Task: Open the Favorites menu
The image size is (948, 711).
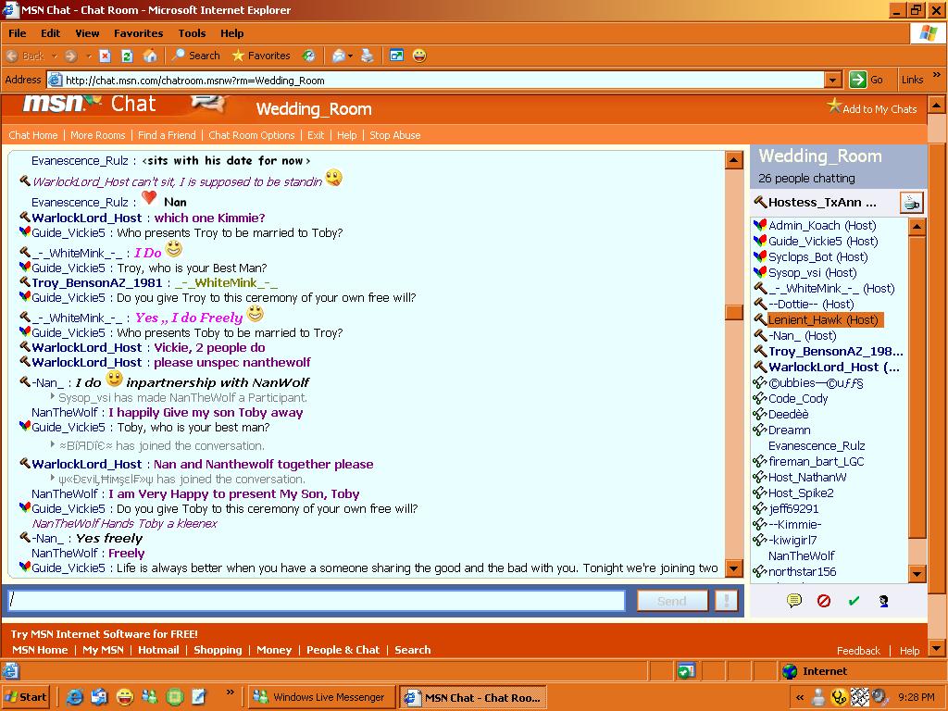Action: [139, 33]
